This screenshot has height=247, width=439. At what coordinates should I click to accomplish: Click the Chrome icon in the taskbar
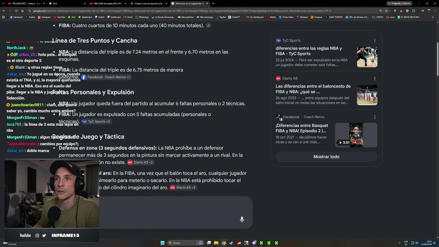pos(224,243)
